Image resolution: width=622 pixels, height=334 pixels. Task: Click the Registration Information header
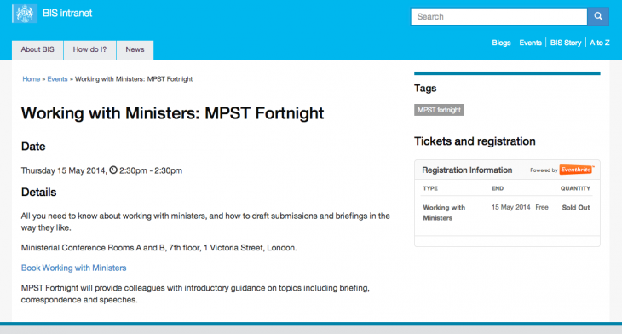pos(467,170)
